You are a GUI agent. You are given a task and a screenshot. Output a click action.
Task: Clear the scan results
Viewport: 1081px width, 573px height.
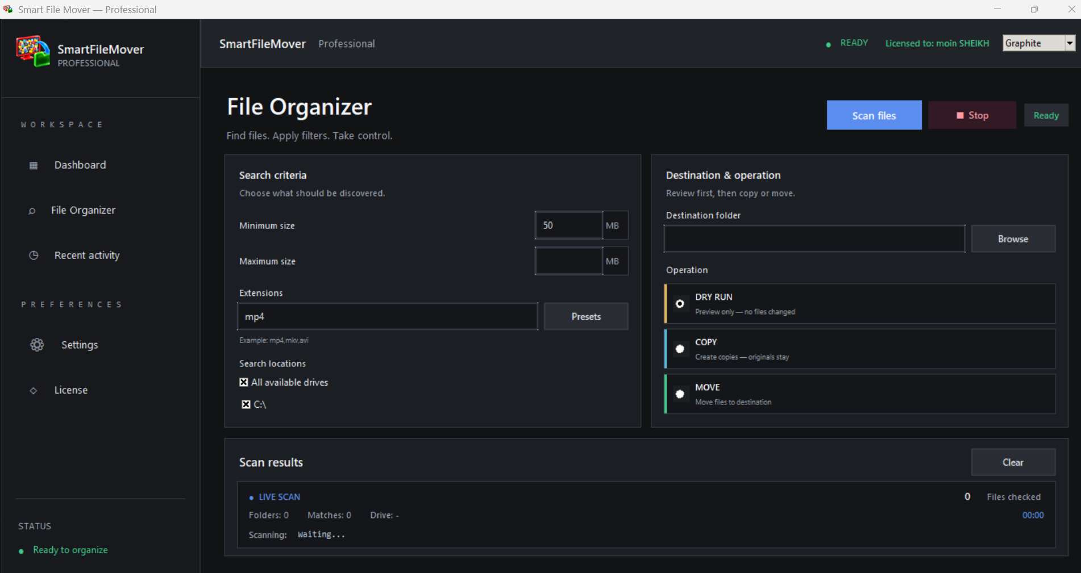[1013, 462]
